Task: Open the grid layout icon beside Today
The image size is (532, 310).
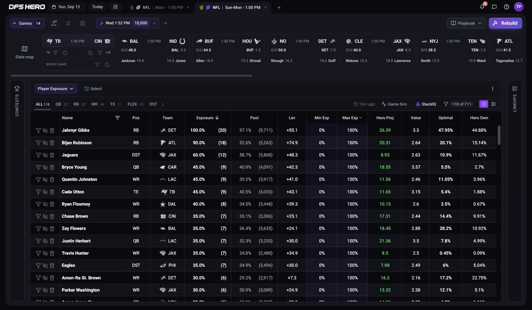Action: click(x=115, y=7)
